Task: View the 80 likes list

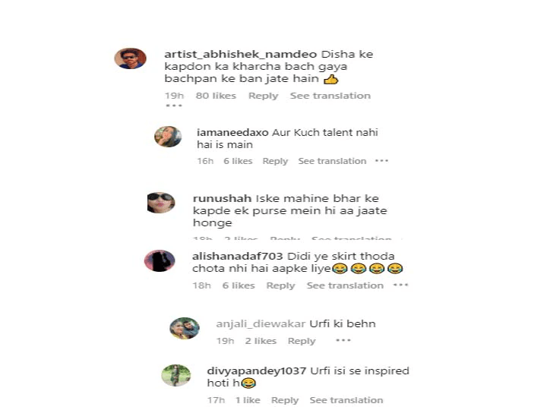Action: coord(216,96)
